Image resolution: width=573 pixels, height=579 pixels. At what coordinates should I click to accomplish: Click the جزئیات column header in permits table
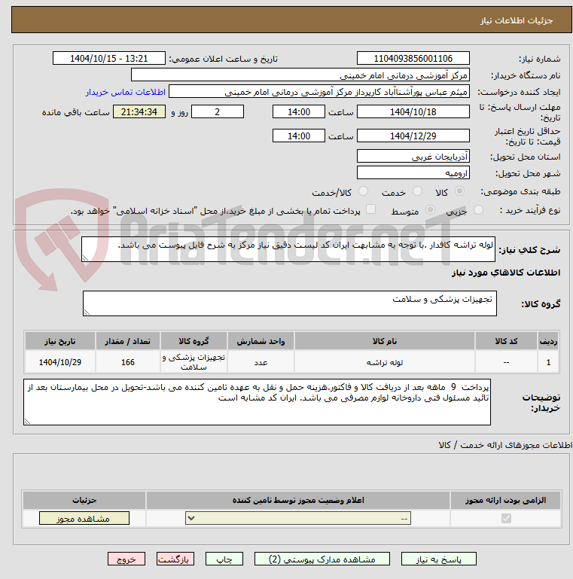tap(84, 500)
